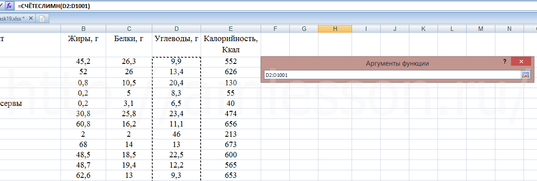537x181 pixels.
Task: Click cell with value 11,1
Action: point(176,124)
